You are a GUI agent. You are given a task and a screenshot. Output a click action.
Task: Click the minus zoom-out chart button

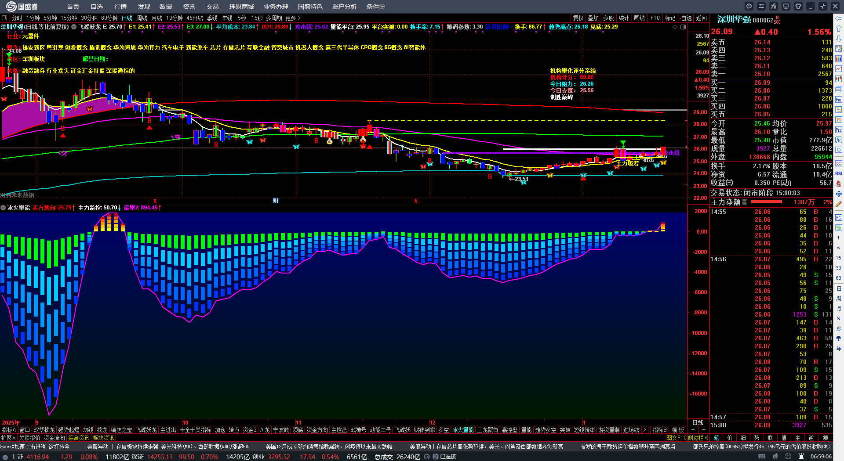(703, 430)
